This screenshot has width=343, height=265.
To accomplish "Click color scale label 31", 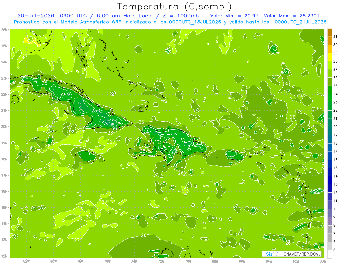I will click(336, 37).
